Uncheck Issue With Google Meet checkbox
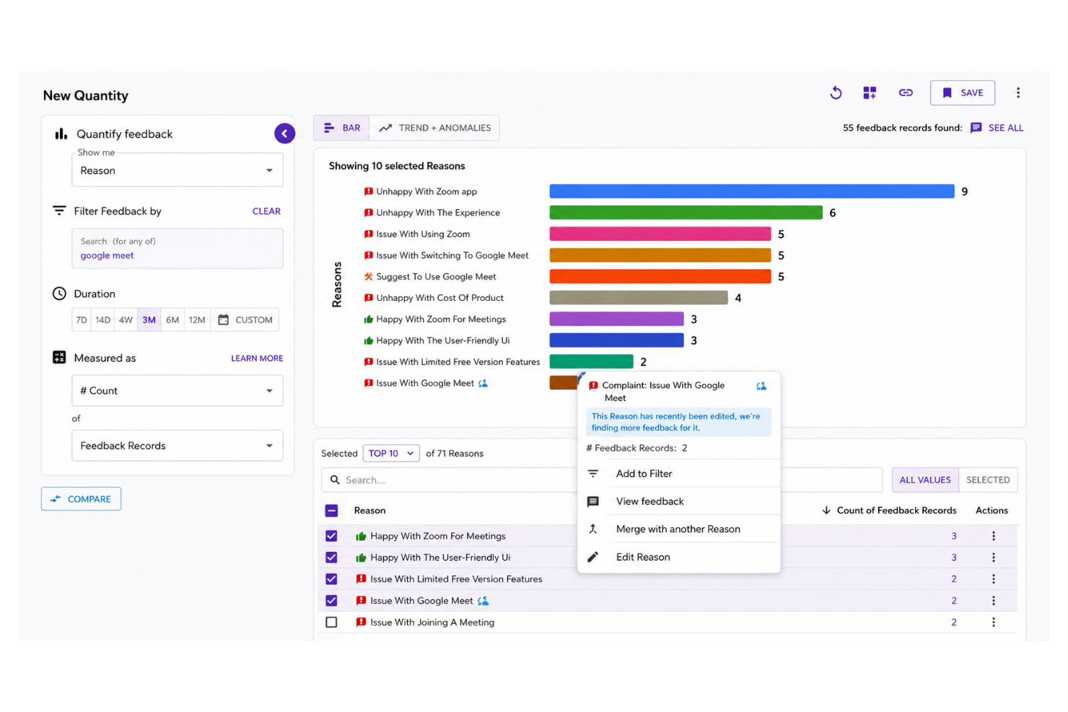 (331, 601)
